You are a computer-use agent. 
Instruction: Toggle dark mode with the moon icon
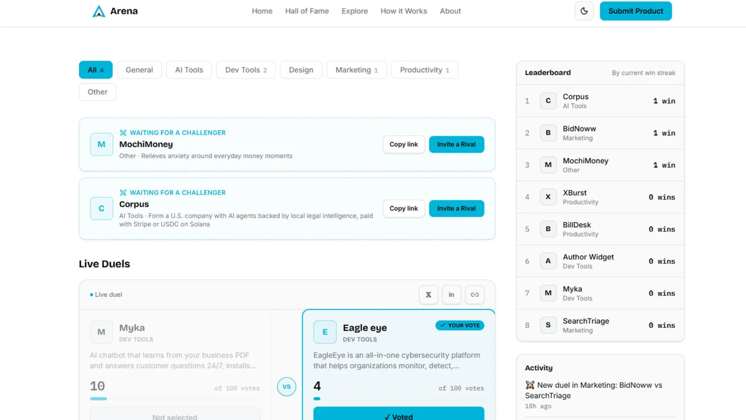pyautogui.click(x=584, y=11)
